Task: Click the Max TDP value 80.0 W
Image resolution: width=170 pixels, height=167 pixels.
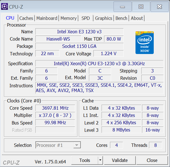Action: (114, 39)
